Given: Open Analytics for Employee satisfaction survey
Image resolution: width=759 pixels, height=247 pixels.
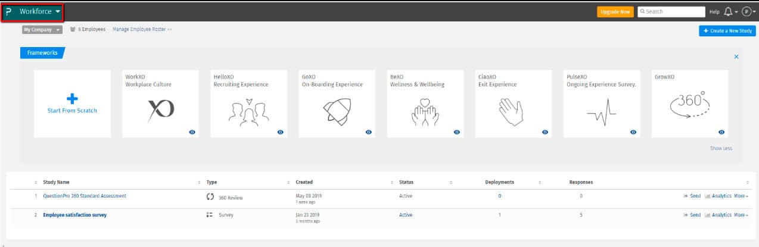Looking at the screenshot, I should (x=718, y=215).
